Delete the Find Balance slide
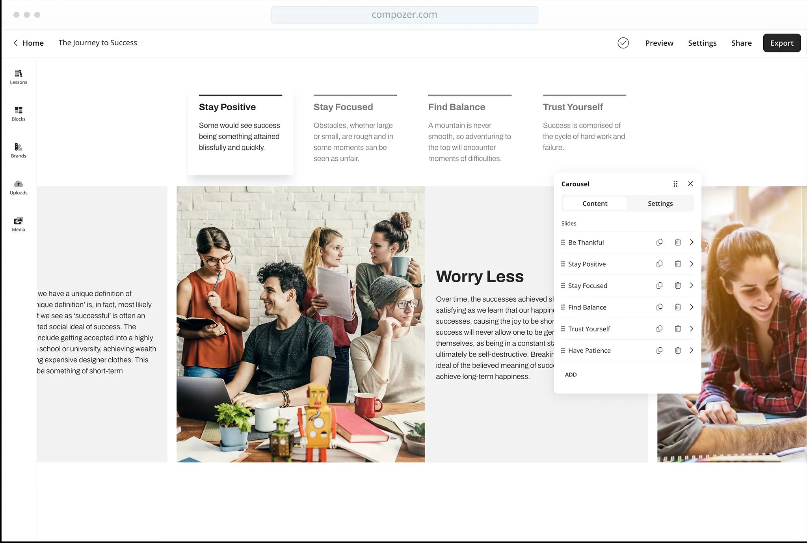This screenshot has width=807, height=543. pos(678,307)
